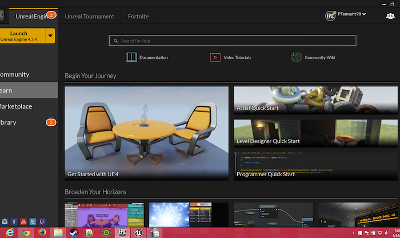Image resolution: width=400 pixels, height=238 pixels.
Task: Click the Broaden Your Horizons heading
Action: (95, 192)
